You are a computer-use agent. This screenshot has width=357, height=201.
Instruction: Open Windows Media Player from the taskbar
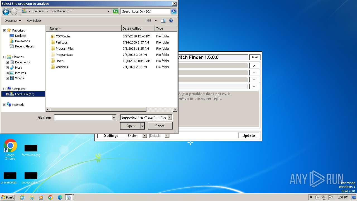pos(41,197)
